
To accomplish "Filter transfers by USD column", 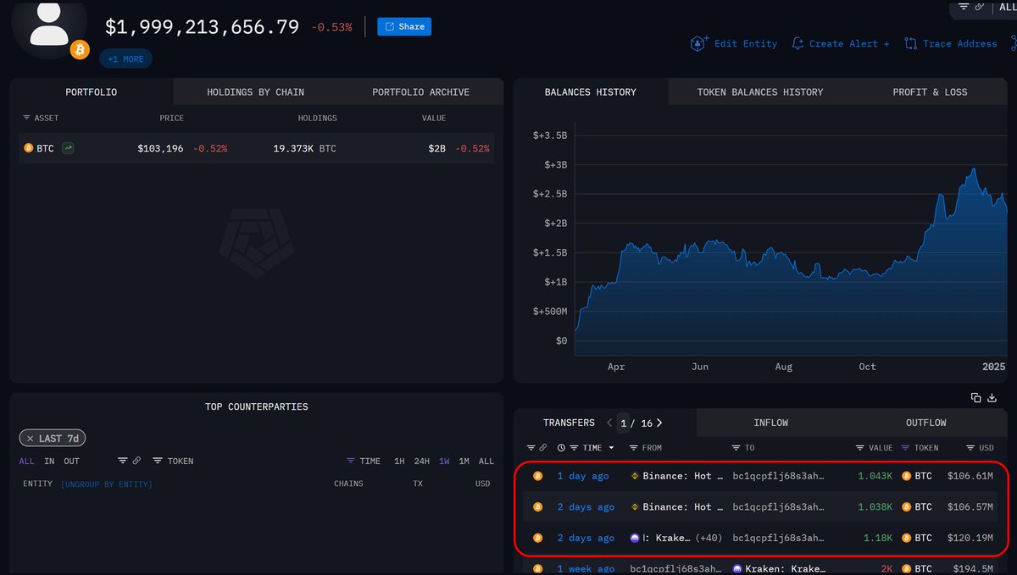I will click(981, 447).
